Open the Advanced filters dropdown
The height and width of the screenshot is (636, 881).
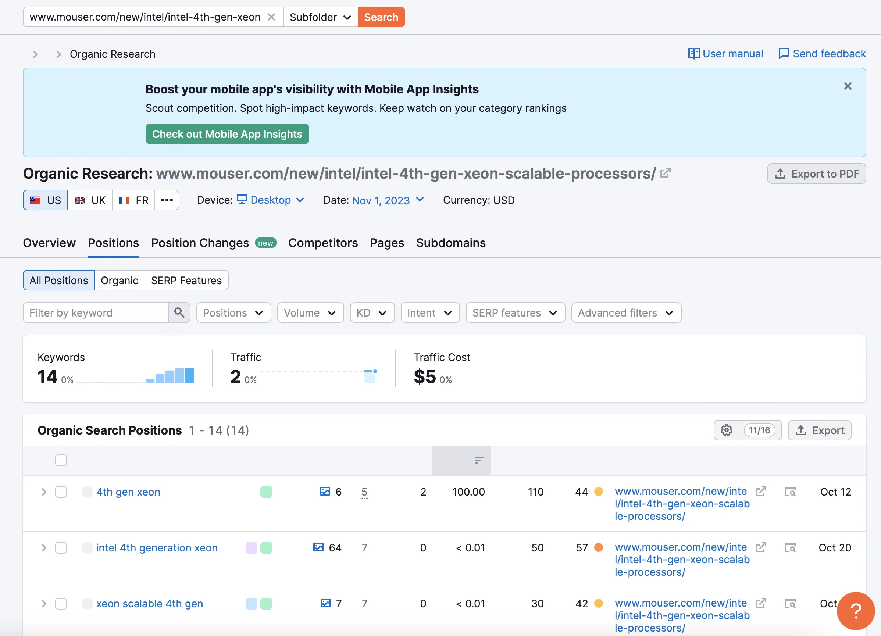[x=626, y=312]
